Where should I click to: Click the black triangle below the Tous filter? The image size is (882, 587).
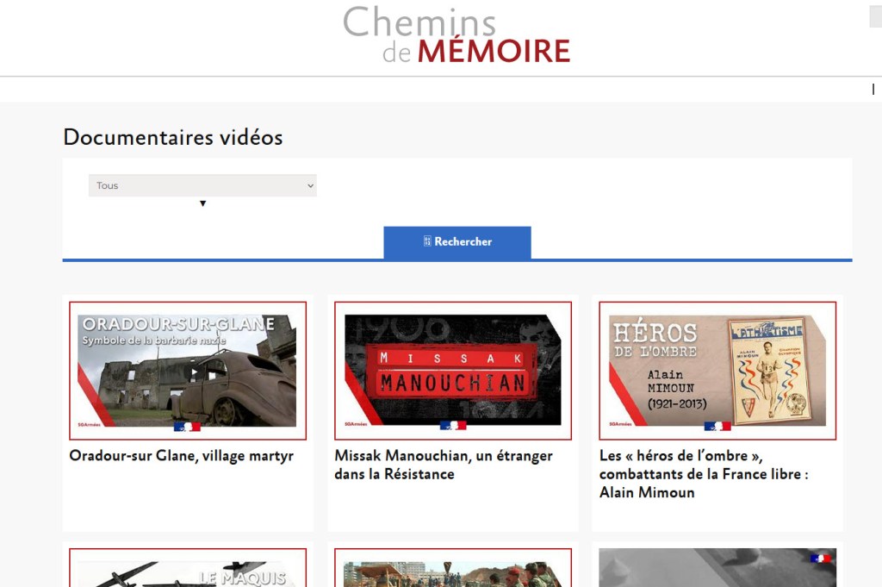203,203
